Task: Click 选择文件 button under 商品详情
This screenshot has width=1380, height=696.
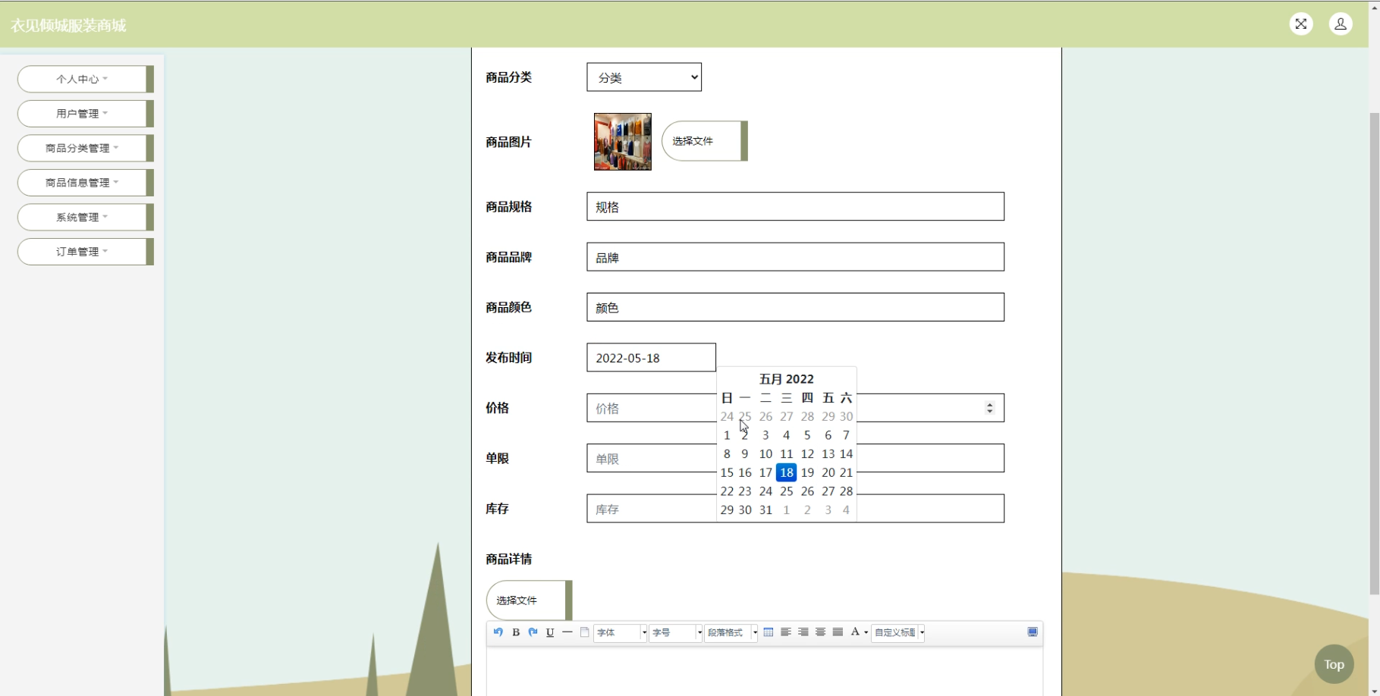Action: 529,600
